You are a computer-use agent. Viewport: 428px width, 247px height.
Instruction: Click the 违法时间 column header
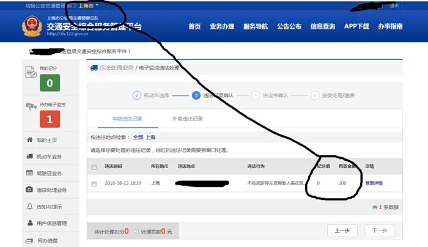pyautogui.click(x=113, y=166)
